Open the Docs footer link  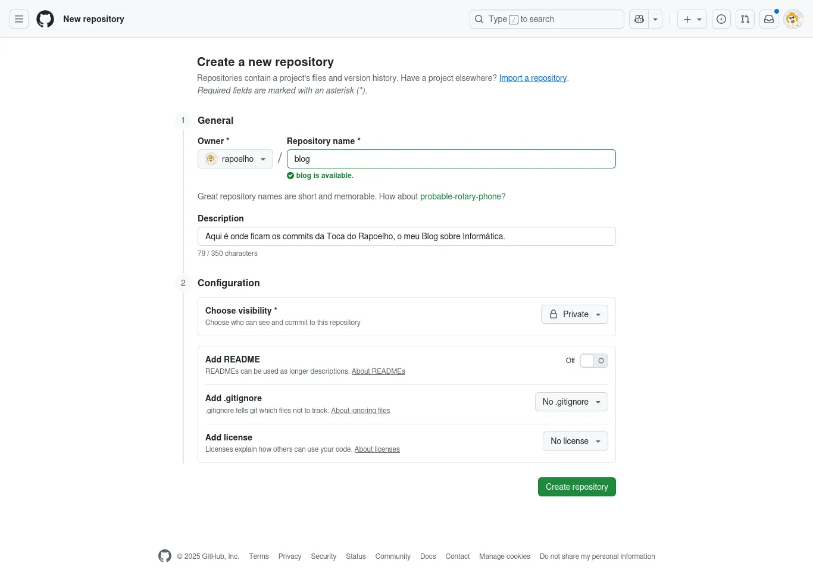click(x=428, y=556)
